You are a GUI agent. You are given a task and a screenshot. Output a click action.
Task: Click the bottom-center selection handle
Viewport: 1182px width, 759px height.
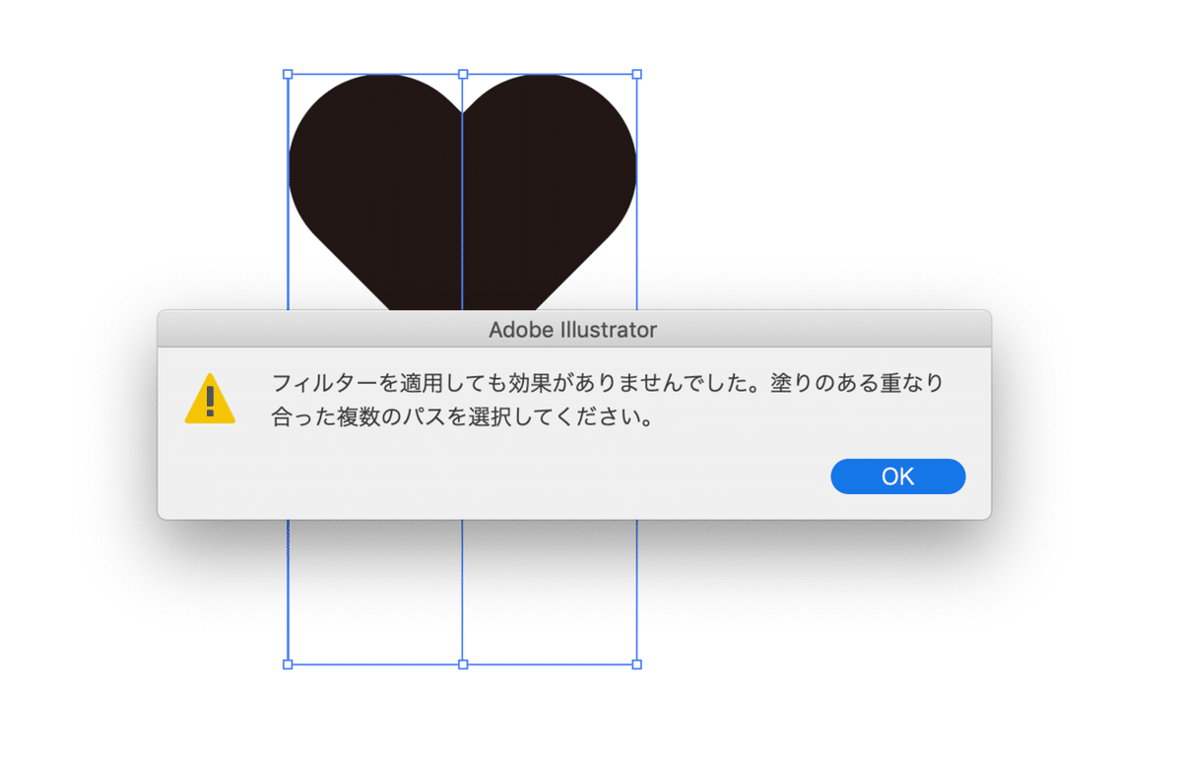click(463, 664)
